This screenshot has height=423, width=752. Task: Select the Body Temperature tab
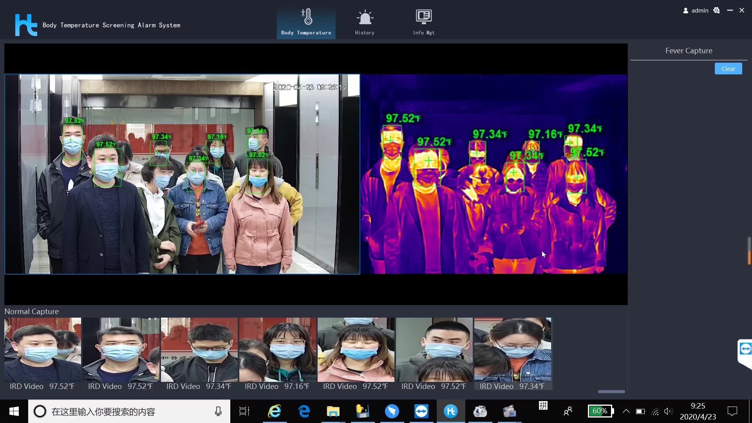coord(306,22)
